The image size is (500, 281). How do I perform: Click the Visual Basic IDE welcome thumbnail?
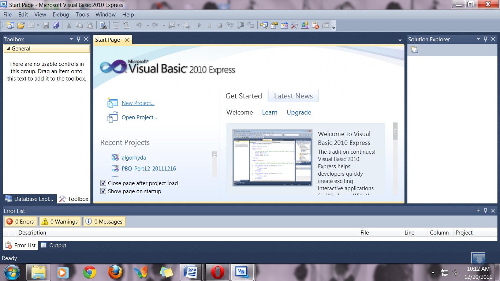click(272, 158)
